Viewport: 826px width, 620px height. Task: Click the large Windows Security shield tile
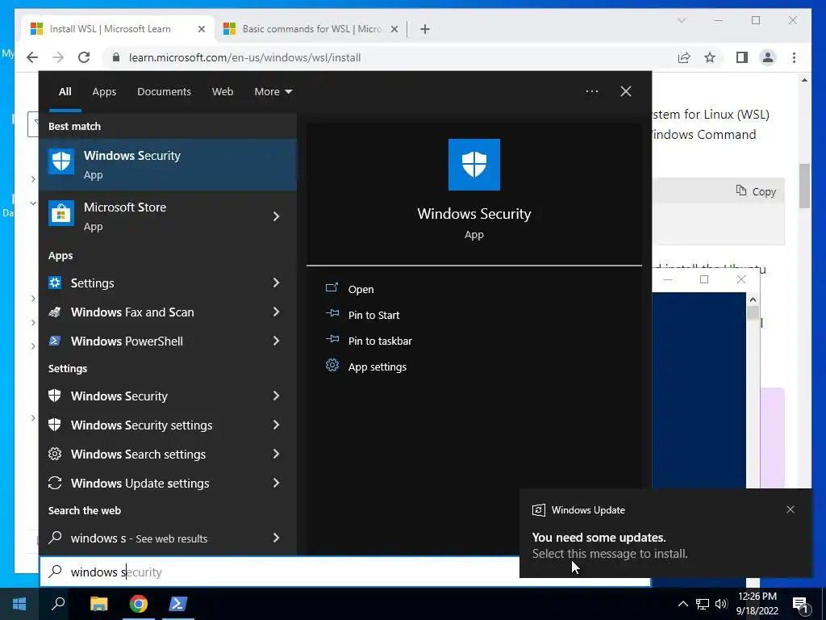(x=474, y=165)
